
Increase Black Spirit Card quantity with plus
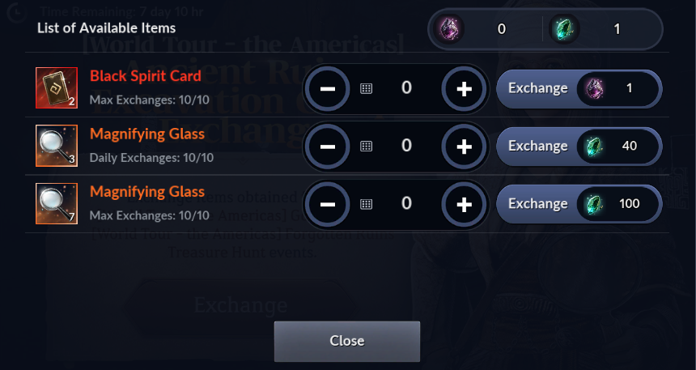pyautogui.click(x=465, y=89)
